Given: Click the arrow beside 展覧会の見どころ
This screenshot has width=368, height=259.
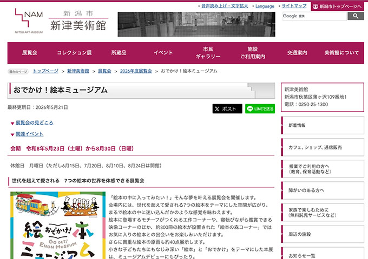Looking at the screenshot, I should 12,124.
